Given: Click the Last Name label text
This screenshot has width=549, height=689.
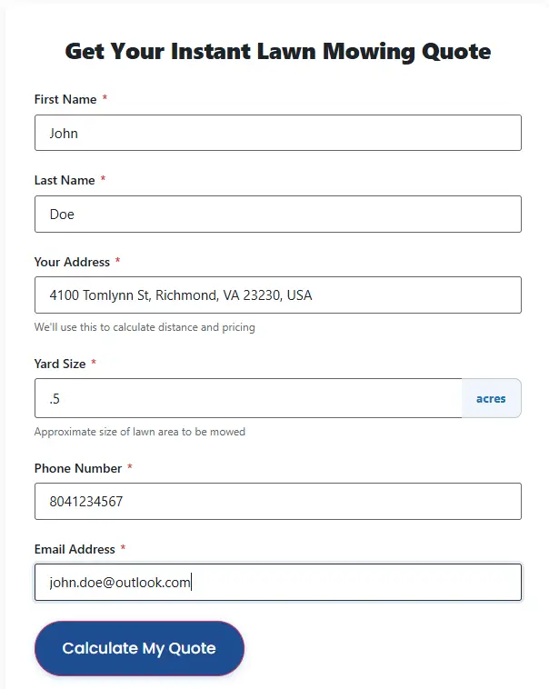Looking at the screenshot, I should [65, 180].
